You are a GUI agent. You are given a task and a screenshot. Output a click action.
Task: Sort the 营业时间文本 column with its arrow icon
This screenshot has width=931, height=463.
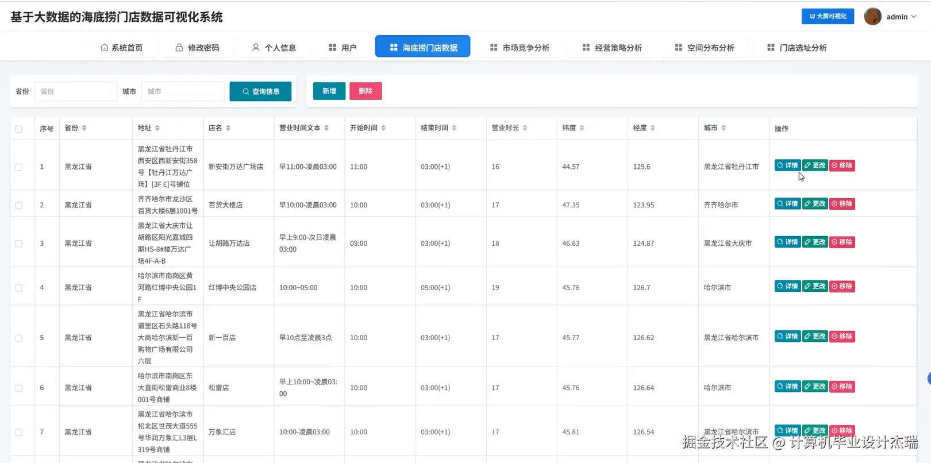click(326, 128)
